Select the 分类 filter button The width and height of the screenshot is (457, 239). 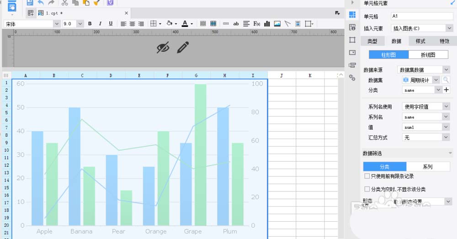(x=385, y=167)
